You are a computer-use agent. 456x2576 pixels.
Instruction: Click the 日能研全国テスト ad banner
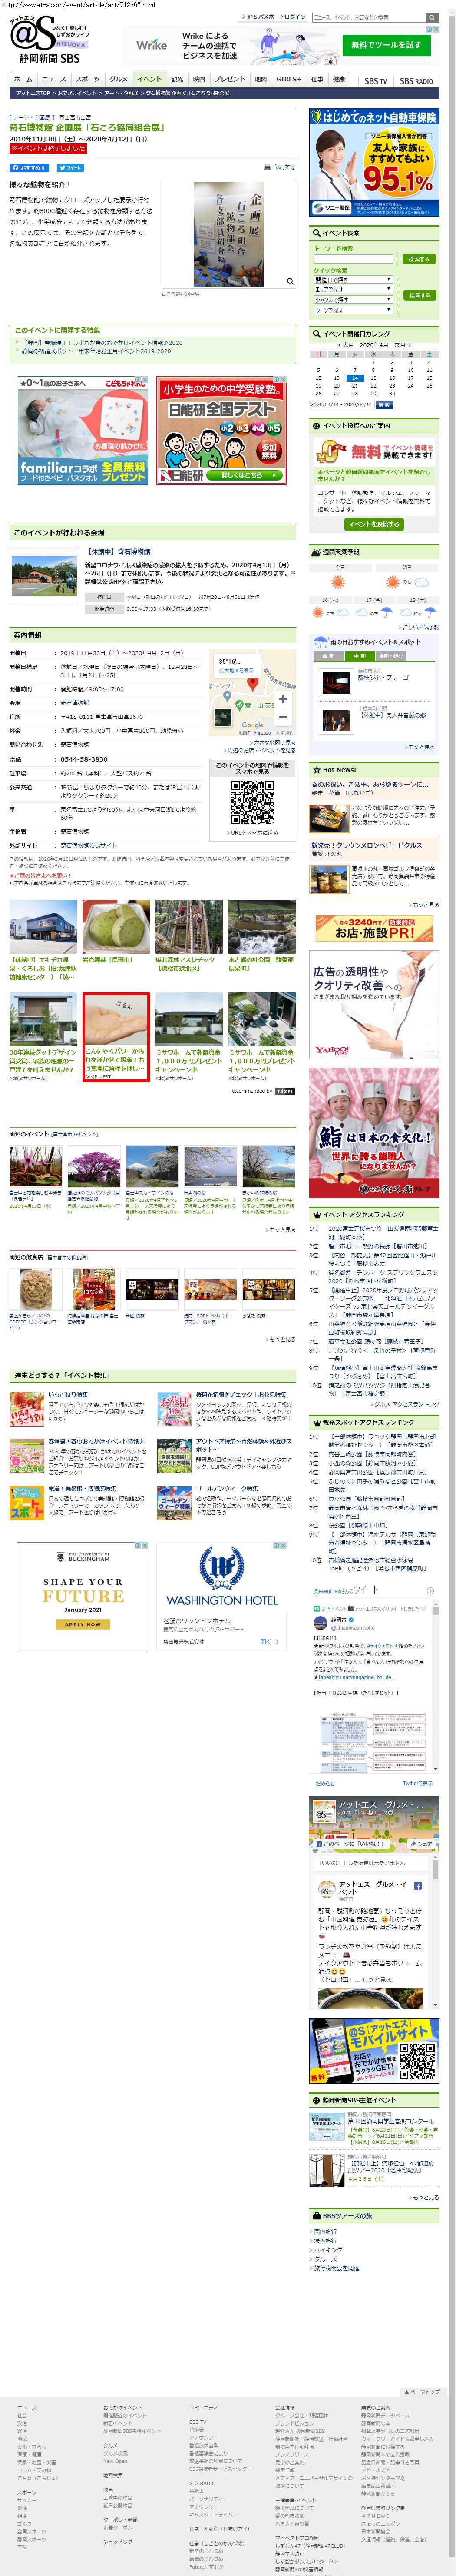point(221,430)
